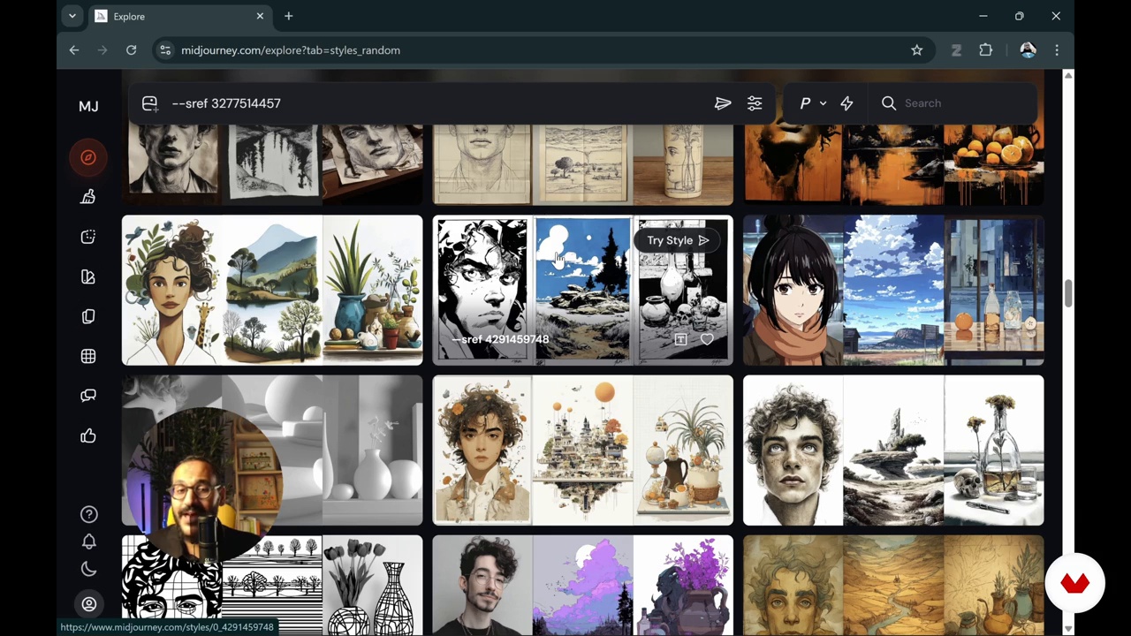
Task: Toggle the lightning fast mode icon
Action: click(846, 103)
